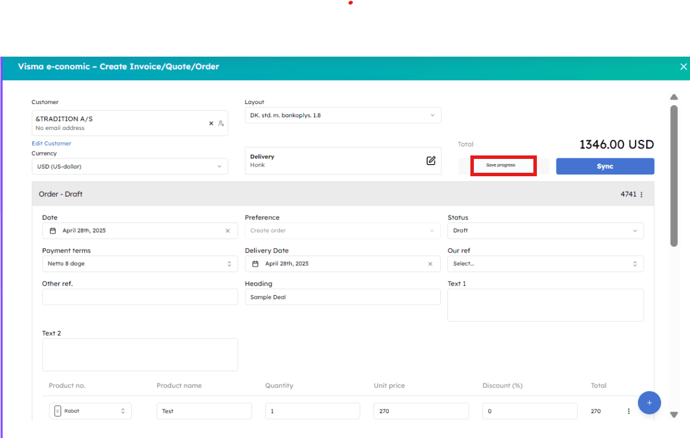Screen dimensions: 690x438
Task: Click the Quantity field showing 1
Action: [x=313, y=411]
